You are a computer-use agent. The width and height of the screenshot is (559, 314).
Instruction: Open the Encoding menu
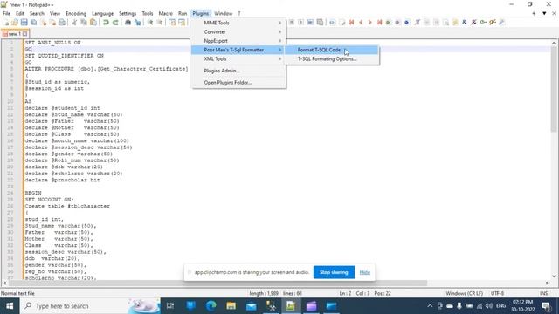[x=76, y=14]
